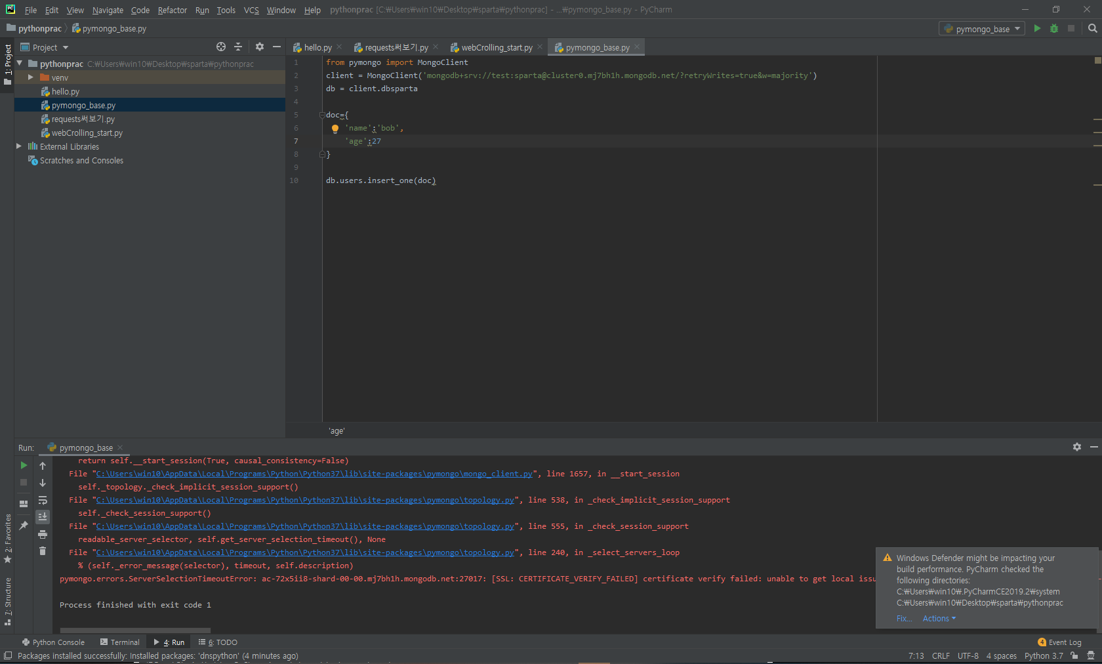Switch to the hello.py editor tab
Viewport: 1102px width, 664px height.
(x=317, y=47)
